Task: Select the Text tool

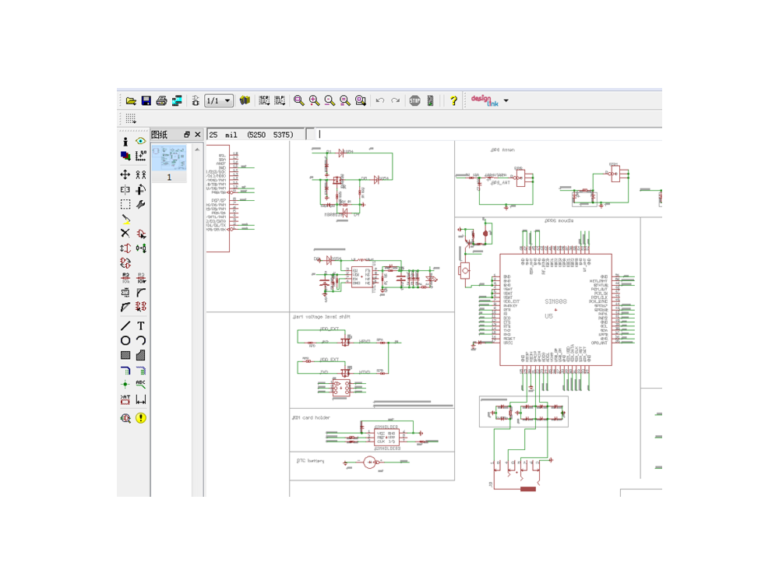Action: tap(141, 325)
